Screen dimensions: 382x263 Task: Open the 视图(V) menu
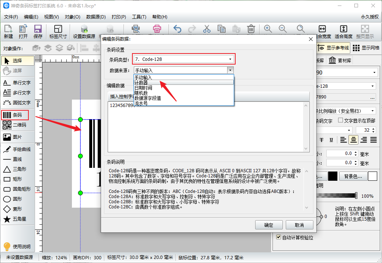(x=51, y=17)
